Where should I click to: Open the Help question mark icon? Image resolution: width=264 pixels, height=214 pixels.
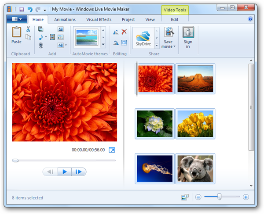(250, 19)
